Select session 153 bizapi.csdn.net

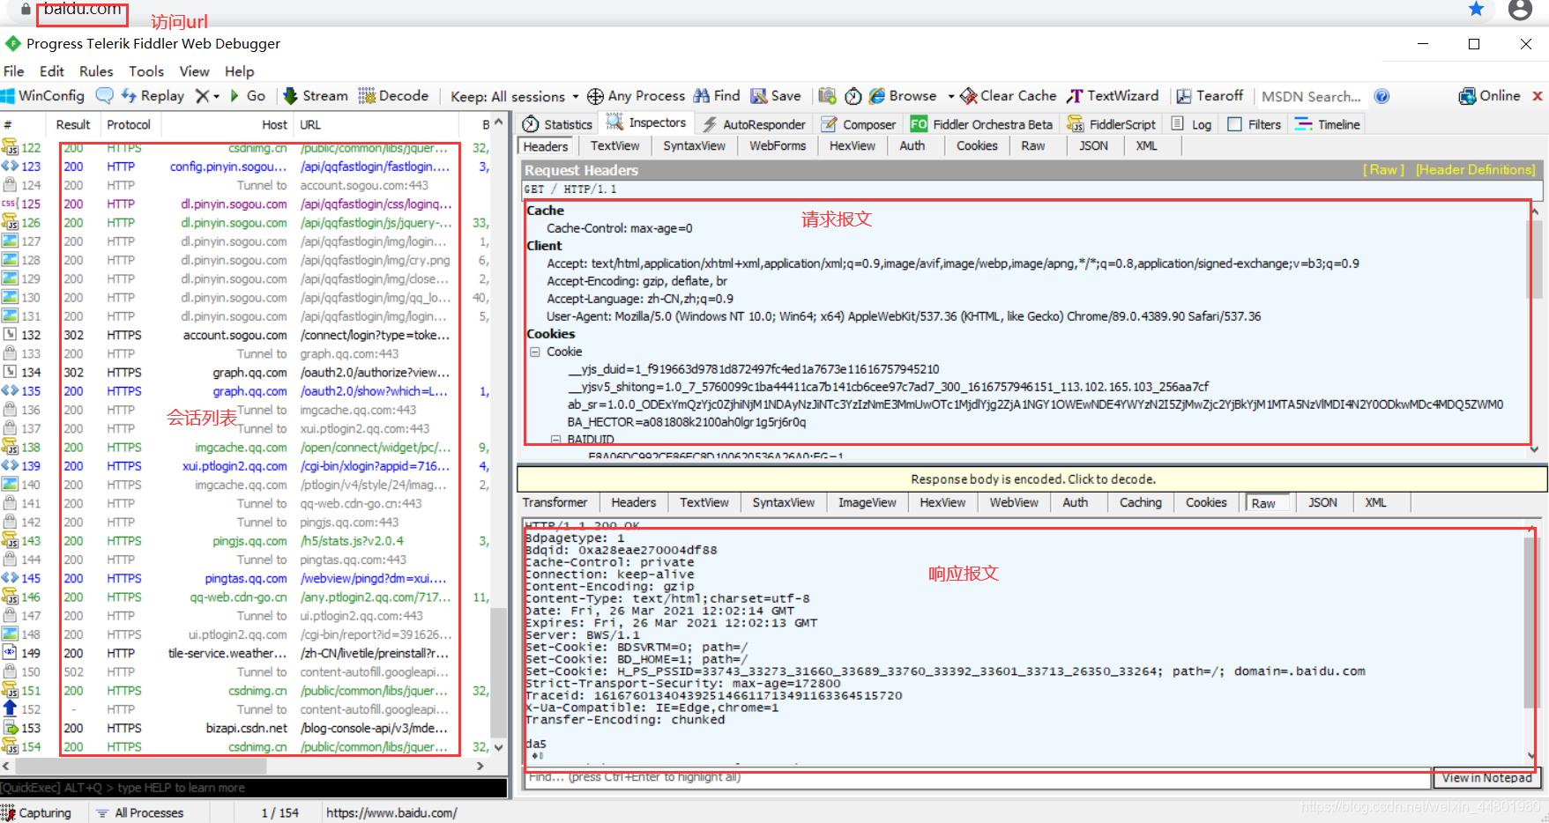tap(244, 728)
